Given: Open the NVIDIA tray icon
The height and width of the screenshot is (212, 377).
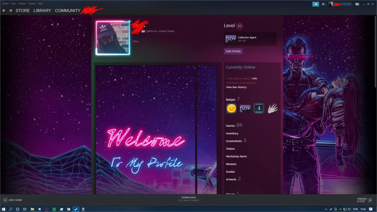Looking at the screenshot, I should tap(340, 209).
